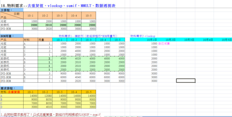The height and width of the screenshot is (117, 232).
Task: Select the empty outlined cell beside value 3000
Action: click(186, 81)
